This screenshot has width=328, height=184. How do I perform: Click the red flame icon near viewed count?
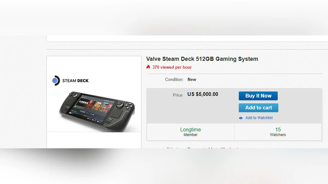(x=148, y=67)
